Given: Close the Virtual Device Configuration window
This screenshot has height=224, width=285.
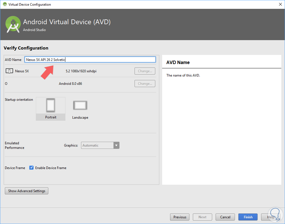Looking at the screenshot, I should pyautogui.click(x=280, y=4).
